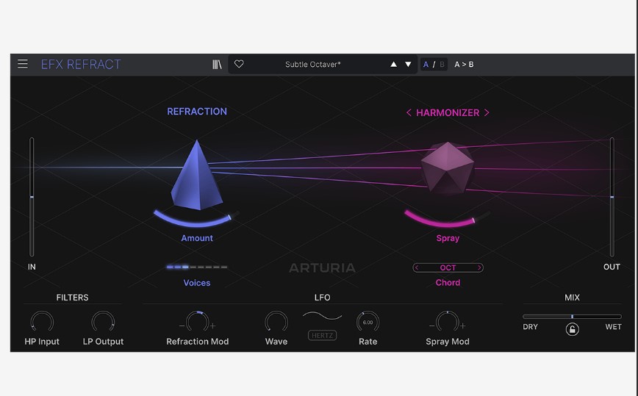Click the DRY label
Image resolution: width=638 pixels, height=396 pixels.
[x=530, y=327]
